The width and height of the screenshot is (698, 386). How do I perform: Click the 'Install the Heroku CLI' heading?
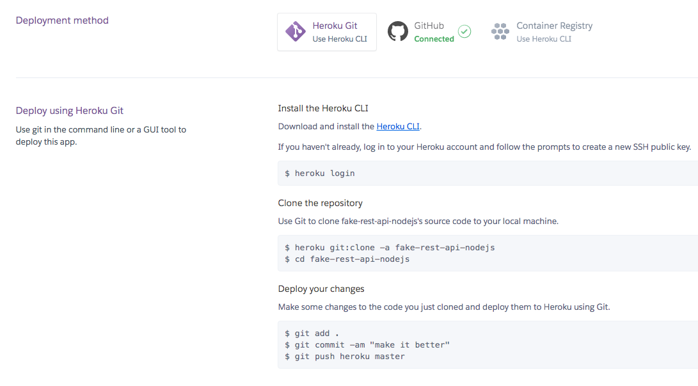click(x=323, y=108)
